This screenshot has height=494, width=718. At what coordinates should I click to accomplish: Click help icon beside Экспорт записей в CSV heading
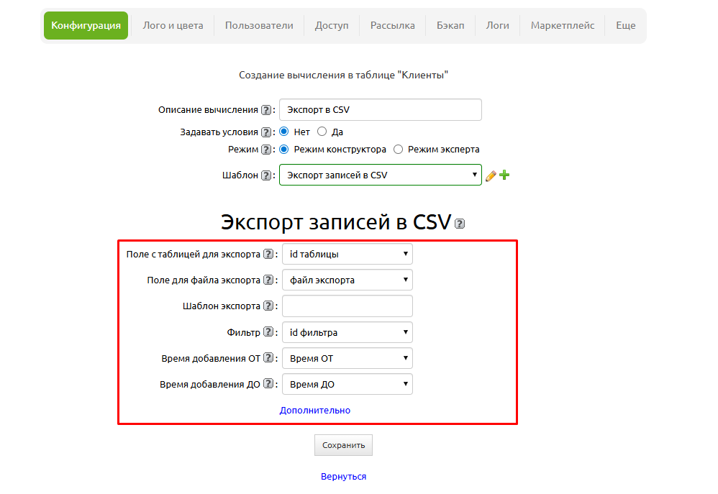tap(460, 224)
